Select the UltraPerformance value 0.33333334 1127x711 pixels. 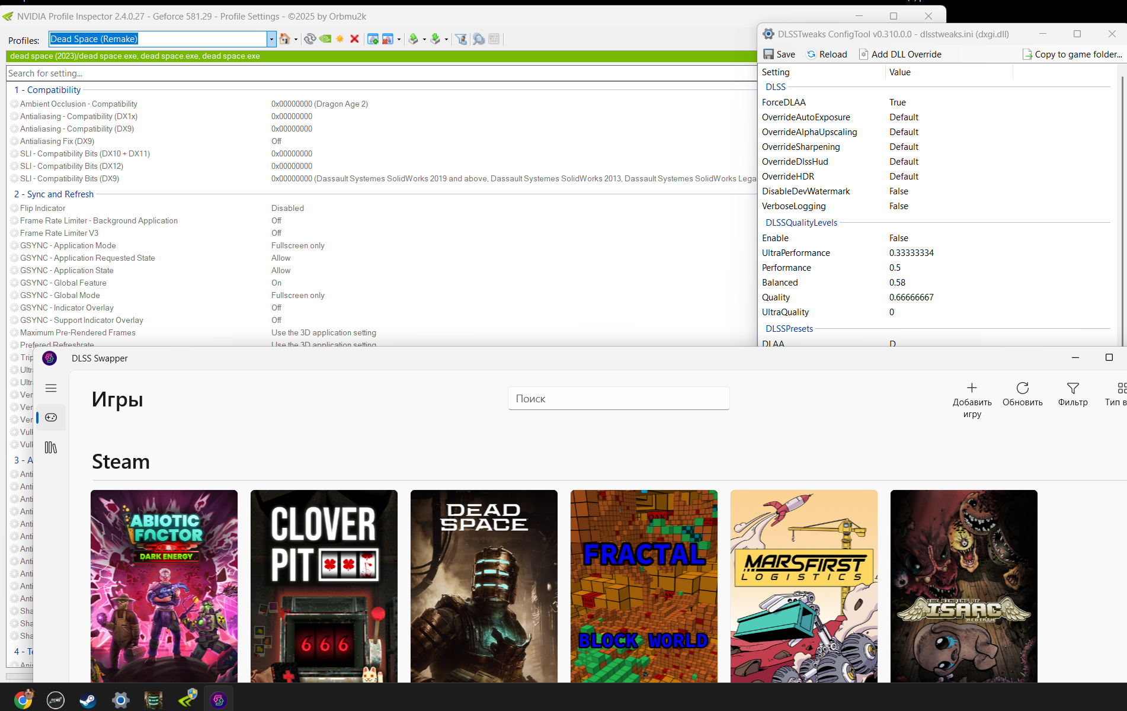[911, 253]
